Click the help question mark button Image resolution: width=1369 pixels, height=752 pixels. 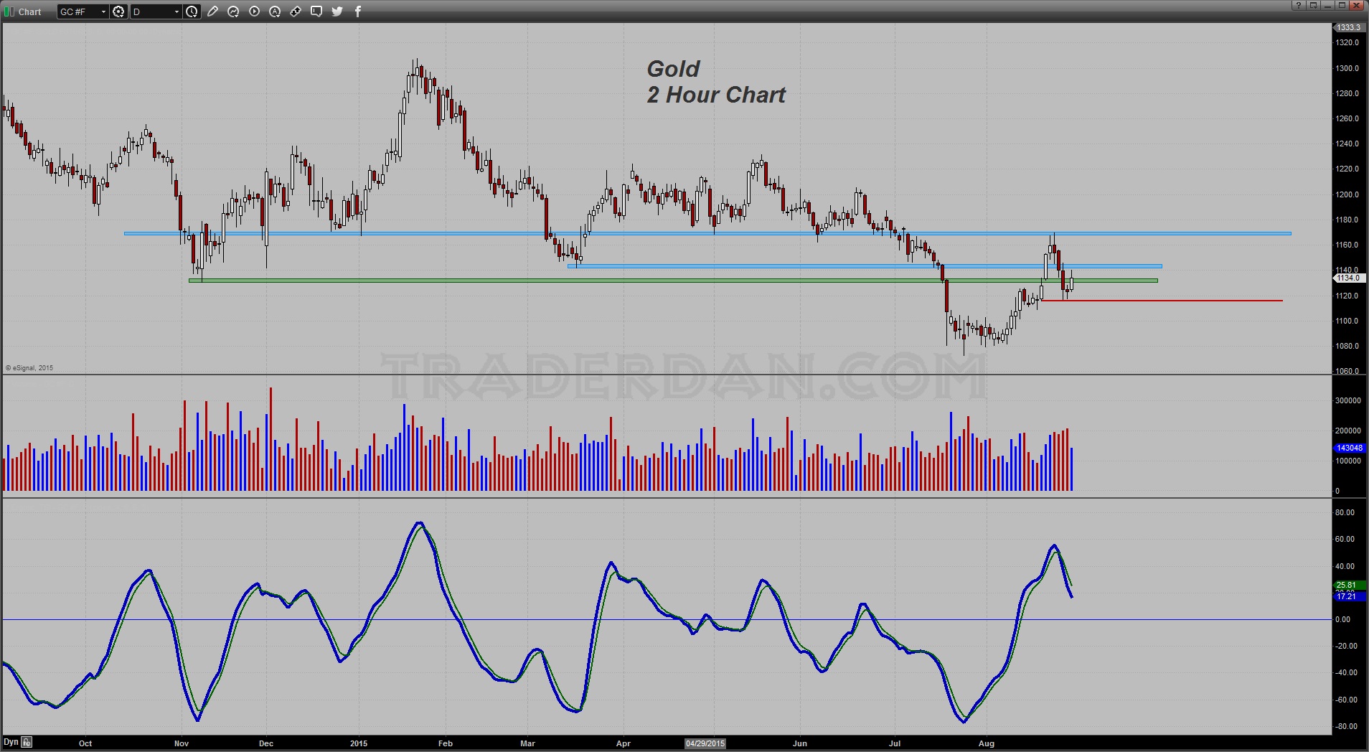[1299, 5]
